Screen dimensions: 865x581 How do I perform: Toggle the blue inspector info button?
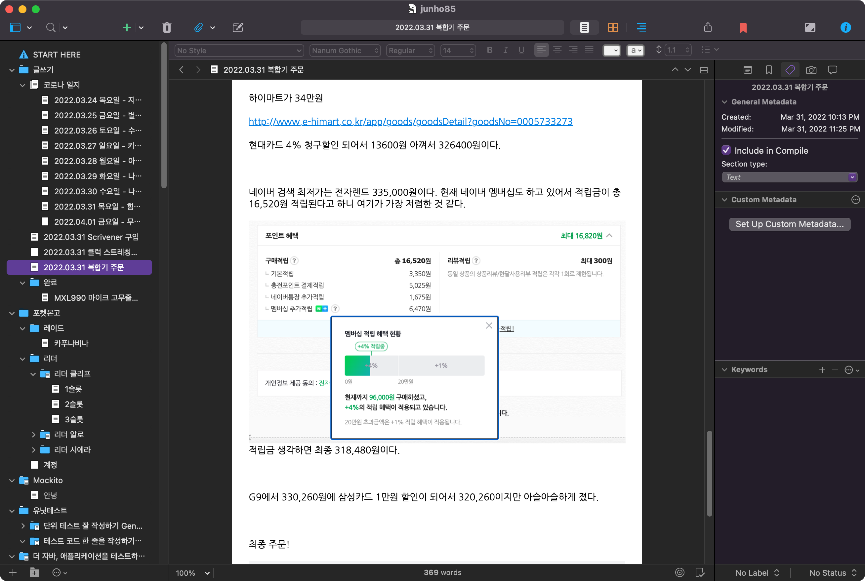tap(845, 27)
